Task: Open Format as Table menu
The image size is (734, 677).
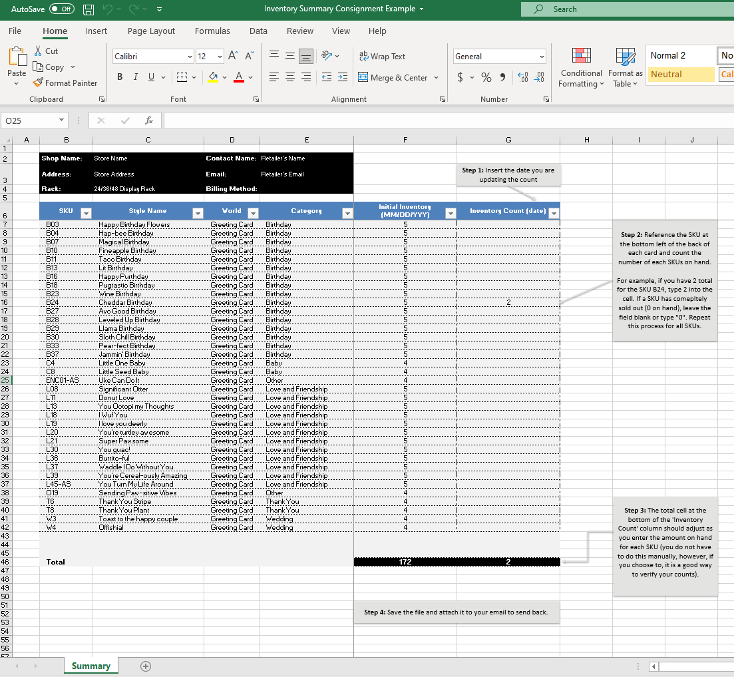Action: [626, 67]
